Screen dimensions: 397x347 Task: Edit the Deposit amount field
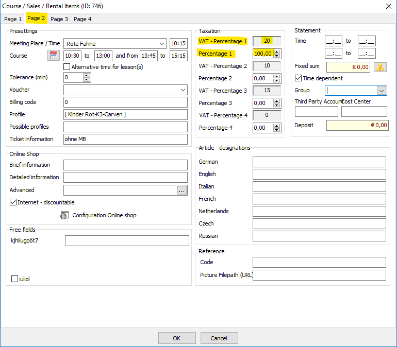click(x=357, y=125)
